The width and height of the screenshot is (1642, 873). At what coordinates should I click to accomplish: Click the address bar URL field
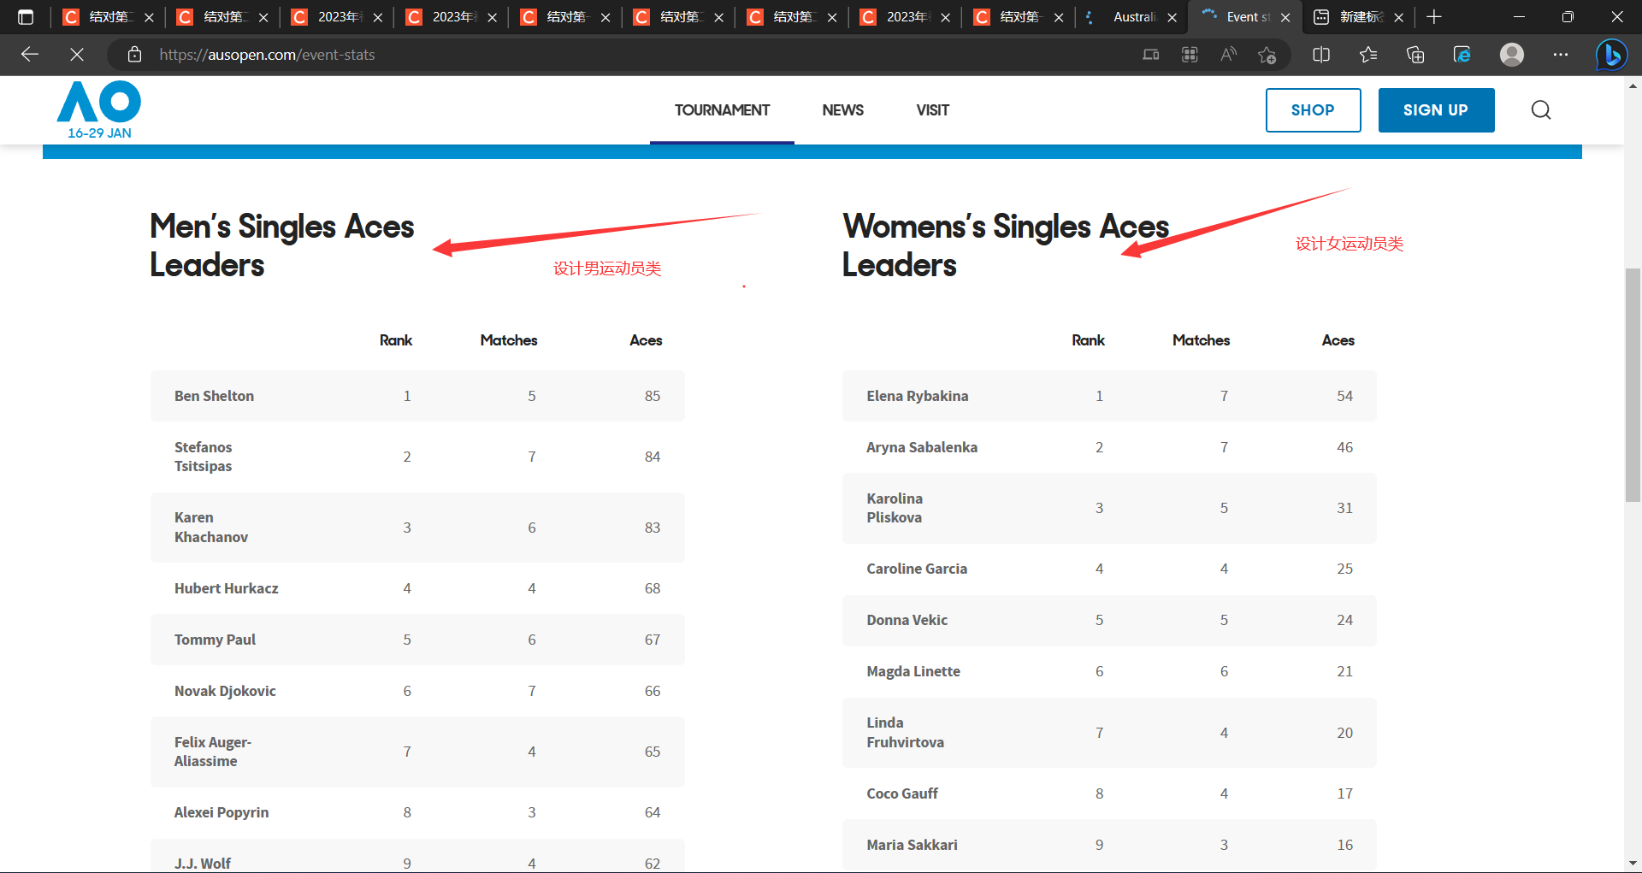point(599,55)
